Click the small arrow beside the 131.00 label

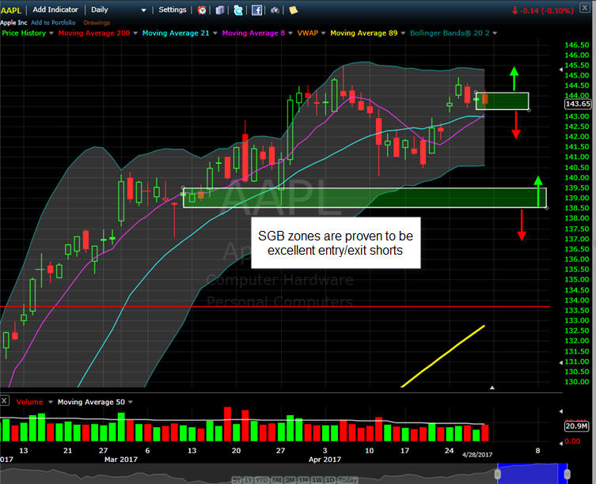pyautogui.click(x=560, y=363)
